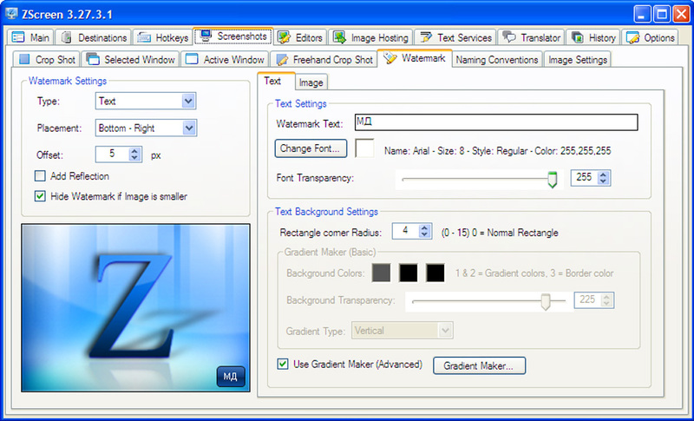694x421 pixels.
Task: Click the Hotkeys keyboard icon
Action: 144,37
